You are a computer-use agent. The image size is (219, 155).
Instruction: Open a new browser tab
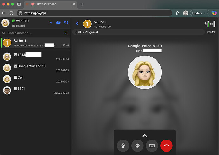click(x=82, y=4)
